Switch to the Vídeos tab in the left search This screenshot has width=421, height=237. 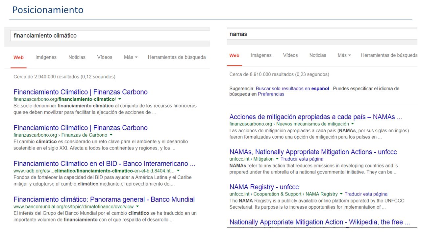(x=105, y=57)
